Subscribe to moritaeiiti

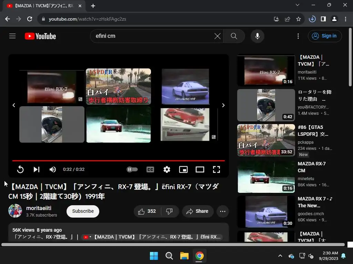click(x=83, y=211)
